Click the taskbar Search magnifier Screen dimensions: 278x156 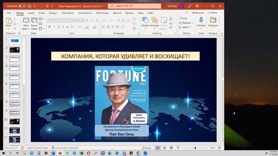click(x=10, y=153)
